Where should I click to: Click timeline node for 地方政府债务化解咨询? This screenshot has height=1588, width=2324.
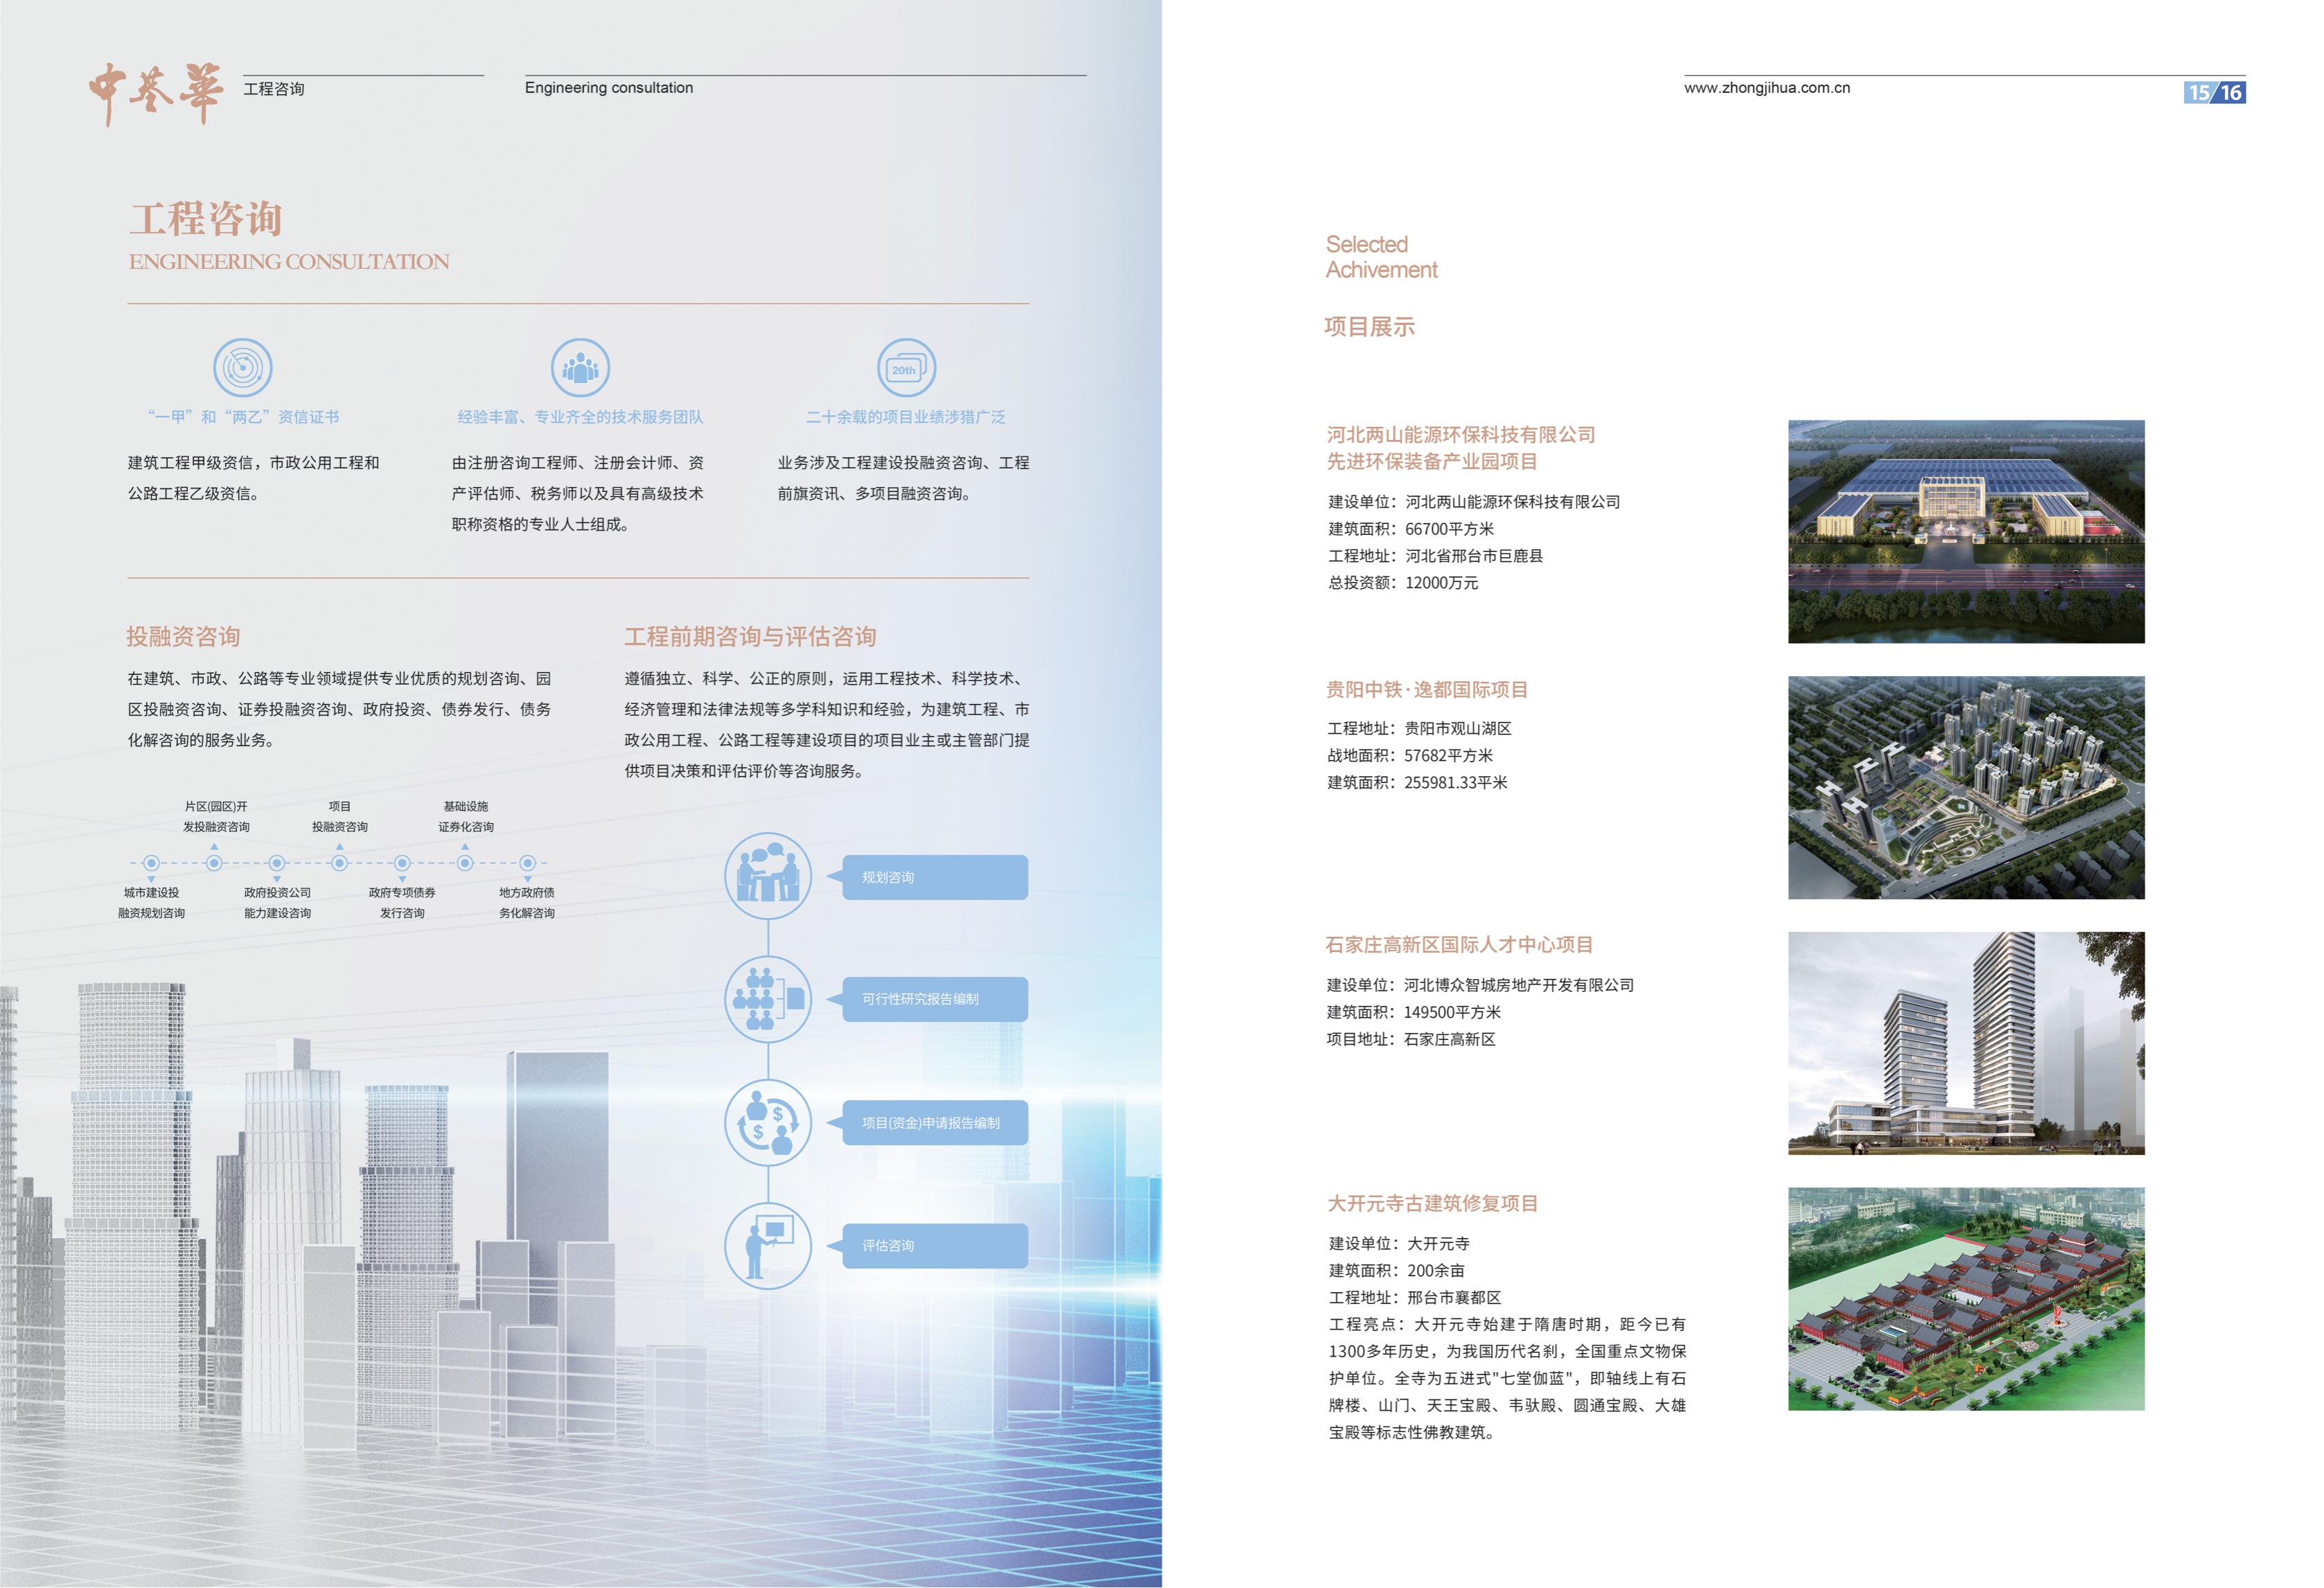528,863
